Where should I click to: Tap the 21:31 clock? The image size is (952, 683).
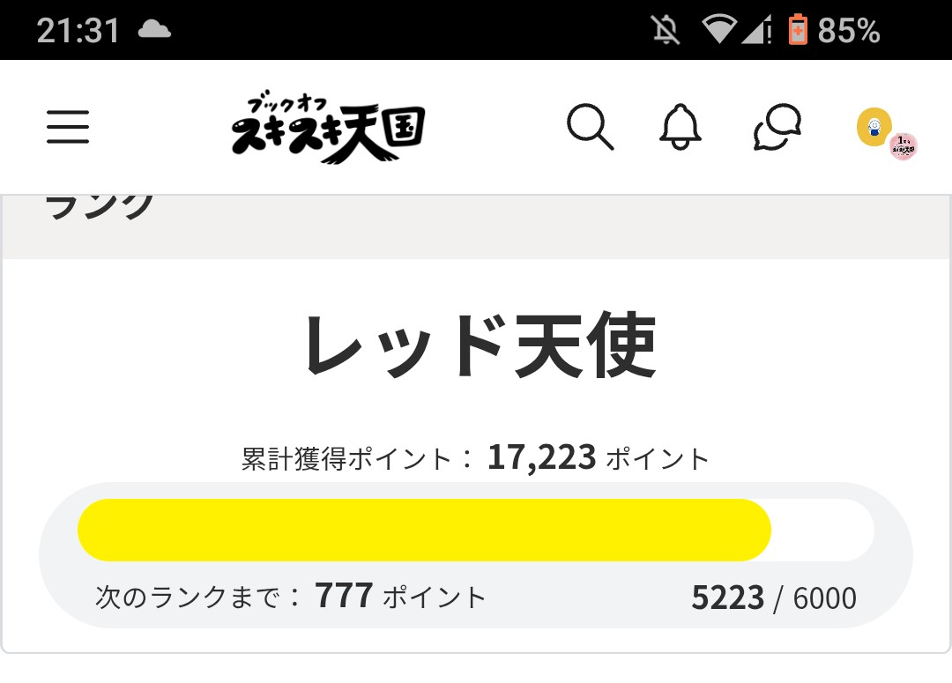(x=78, y=30)
